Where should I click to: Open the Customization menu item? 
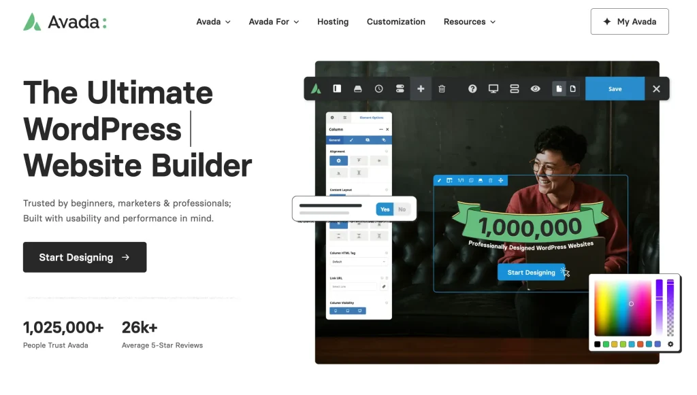coord(395,22)
